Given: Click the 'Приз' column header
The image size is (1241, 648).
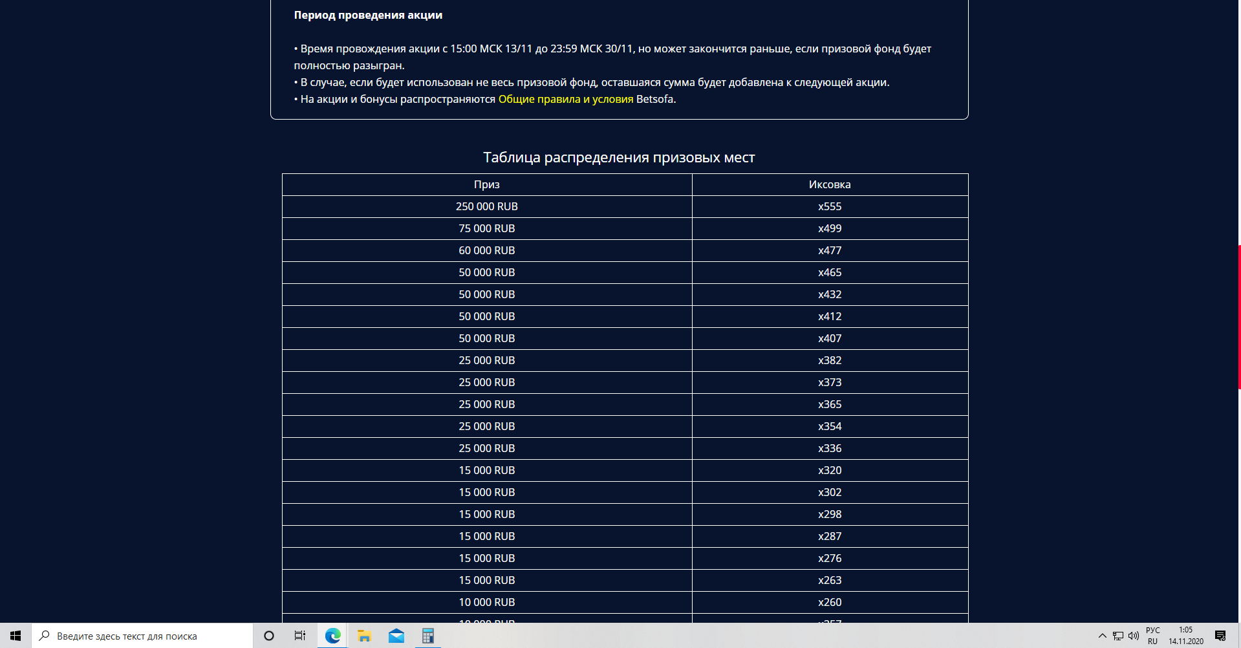Looking at the screenshot, I should 487,184.
